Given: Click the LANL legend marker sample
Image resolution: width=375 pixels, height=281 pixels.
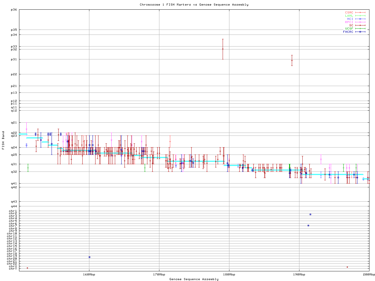Looking at the screenshot, I should [x=360, y=16].
